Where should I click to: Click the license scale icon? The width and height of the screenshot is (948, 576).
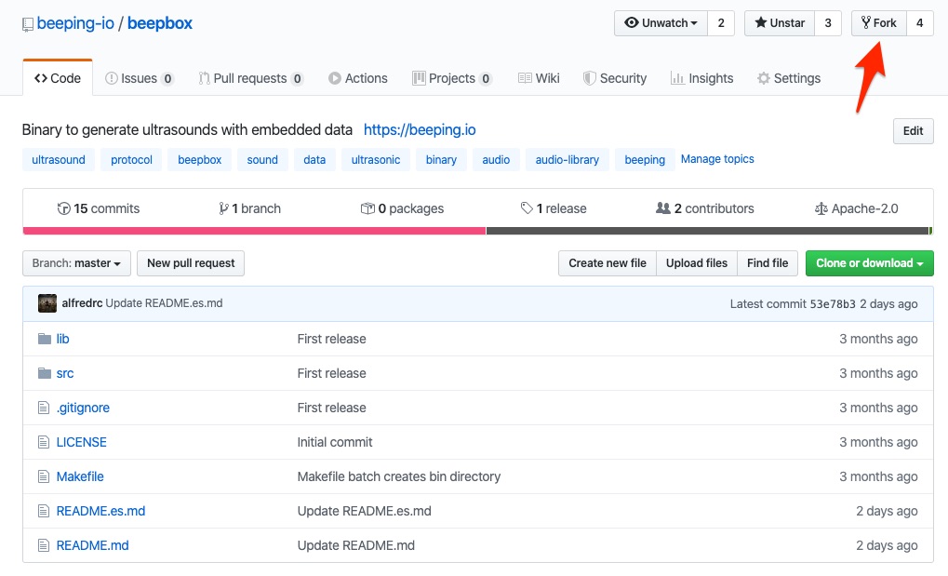pyautogui.click(x=821, y=208)
